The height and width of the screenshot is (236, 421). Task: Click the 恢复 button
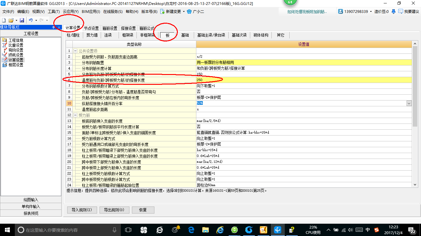point(143,210)
